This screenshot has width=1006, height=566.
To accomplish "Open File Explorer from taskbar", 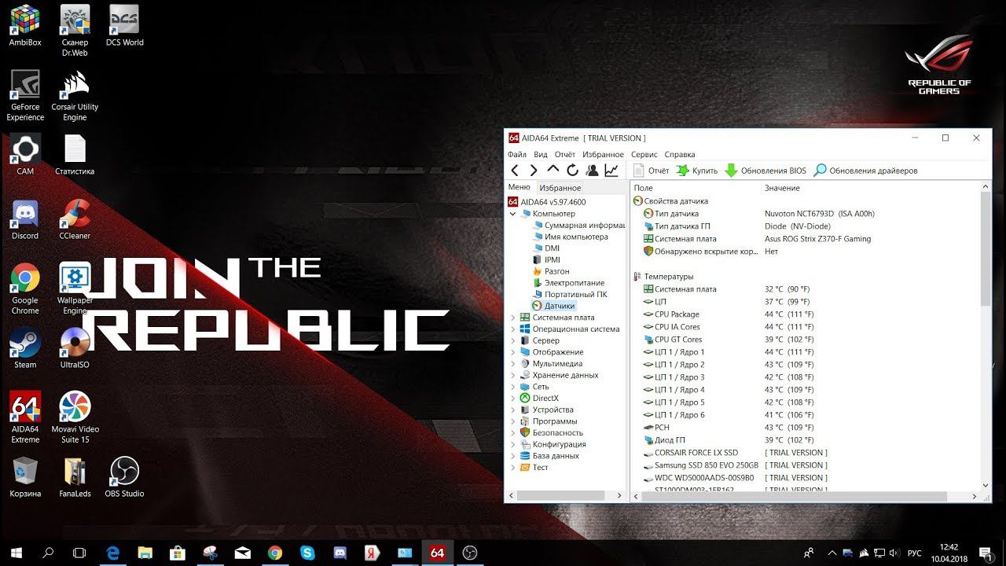I will (145, 553).
